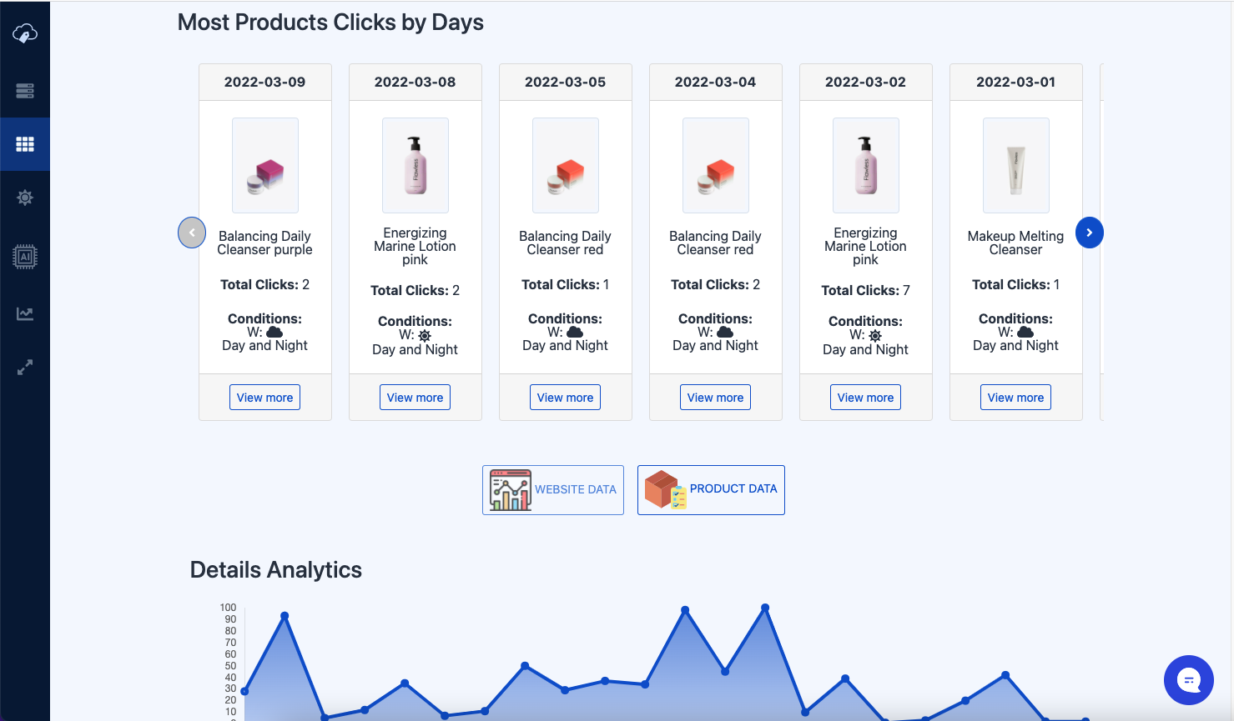The width and height of the screenshot is (1234, 721).
Task: Select the 2022-03-09 date header
Action: tap(264, 81)
